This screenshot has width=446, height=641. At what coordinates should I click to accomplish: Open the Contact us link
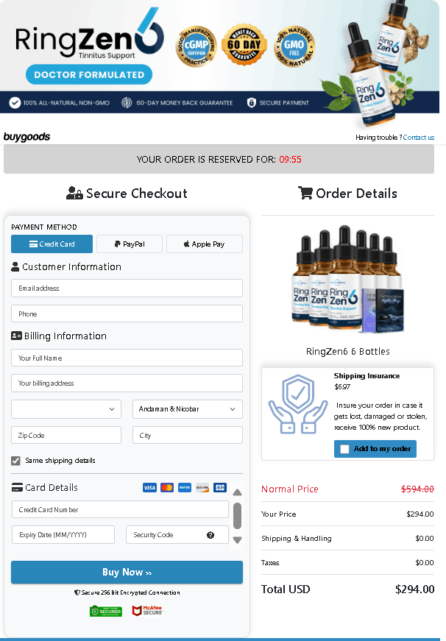point(419,138)
